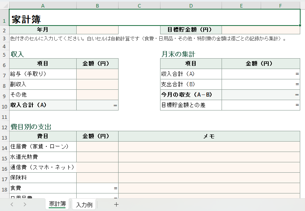Viewport: 305px width, 211px height.
Task: Click the 月末の集計 section heading
Action: coord(178,54)
